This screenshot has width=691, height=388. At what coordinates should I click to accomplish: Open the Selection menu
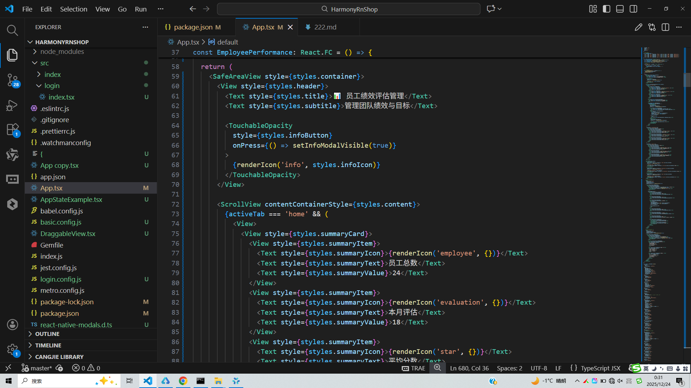click(73, 9)
